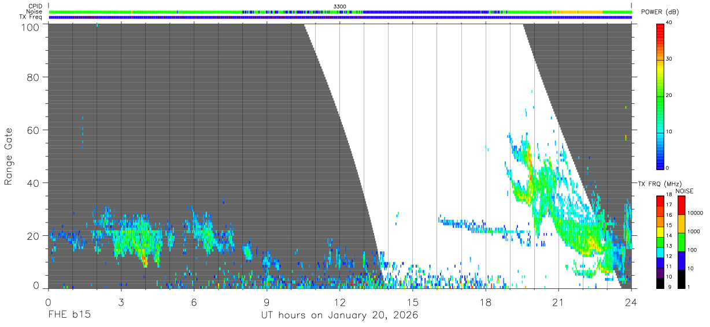Click the FHE b15 radar beam label
The width and height of the screenshot is (710, 327).
pyautogui.click(x=69, y=315)
